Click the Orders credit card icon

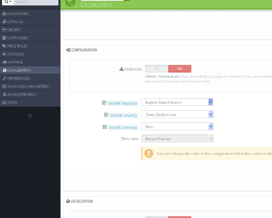pos(4,30)
